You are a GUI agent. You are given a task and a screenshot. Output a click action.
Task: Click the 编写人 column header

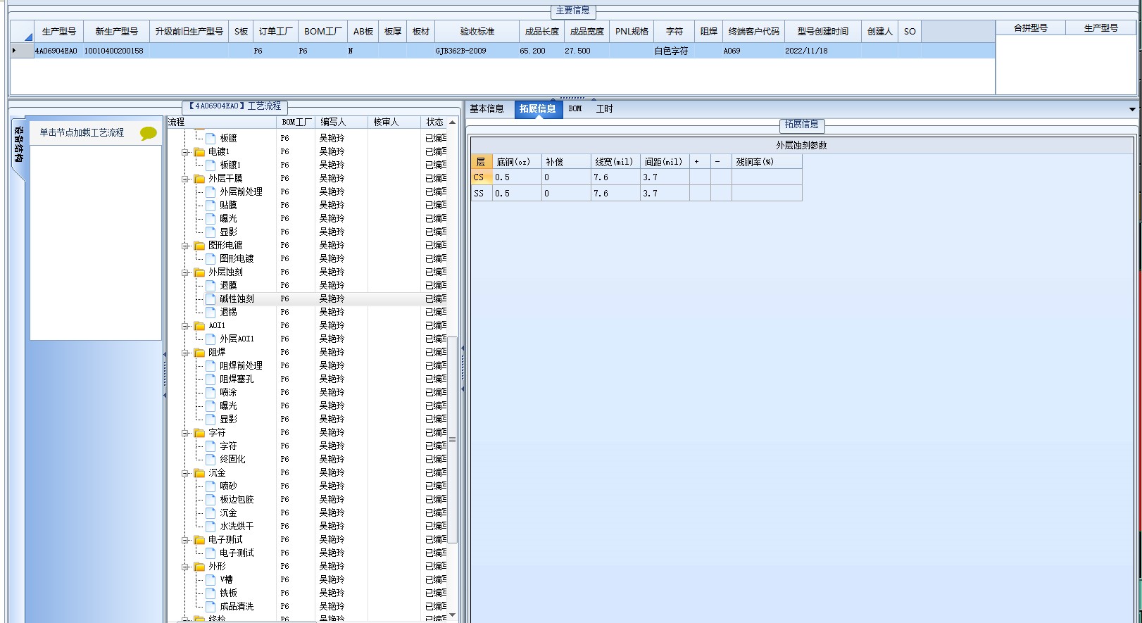pos(341,122)
